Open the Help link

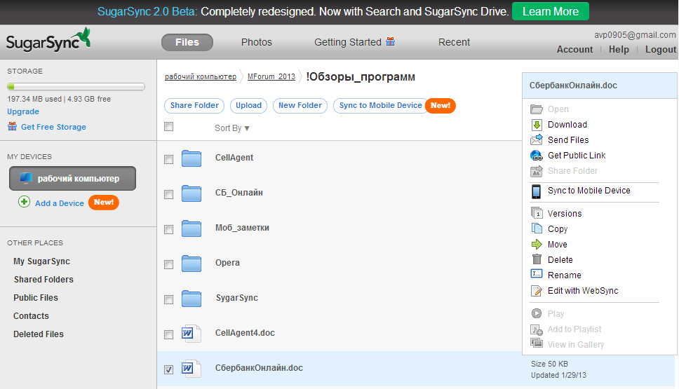tap(619, 50)
